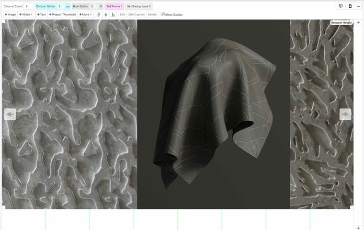Toggle the Show Guides checkbox
Image resolution: width=364 pixels, height=230 pixels.
(163, 14)
